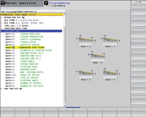The height and width of the screenshot is (117, 146).
Task: Select Q470 STARTING ANGLE parameter
Action: 22,80
